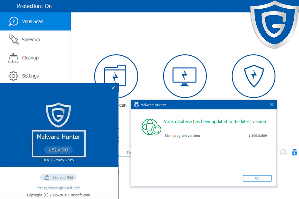
Task: Close the About Malware Hunter panel
Action: click(x=113, y=88)
